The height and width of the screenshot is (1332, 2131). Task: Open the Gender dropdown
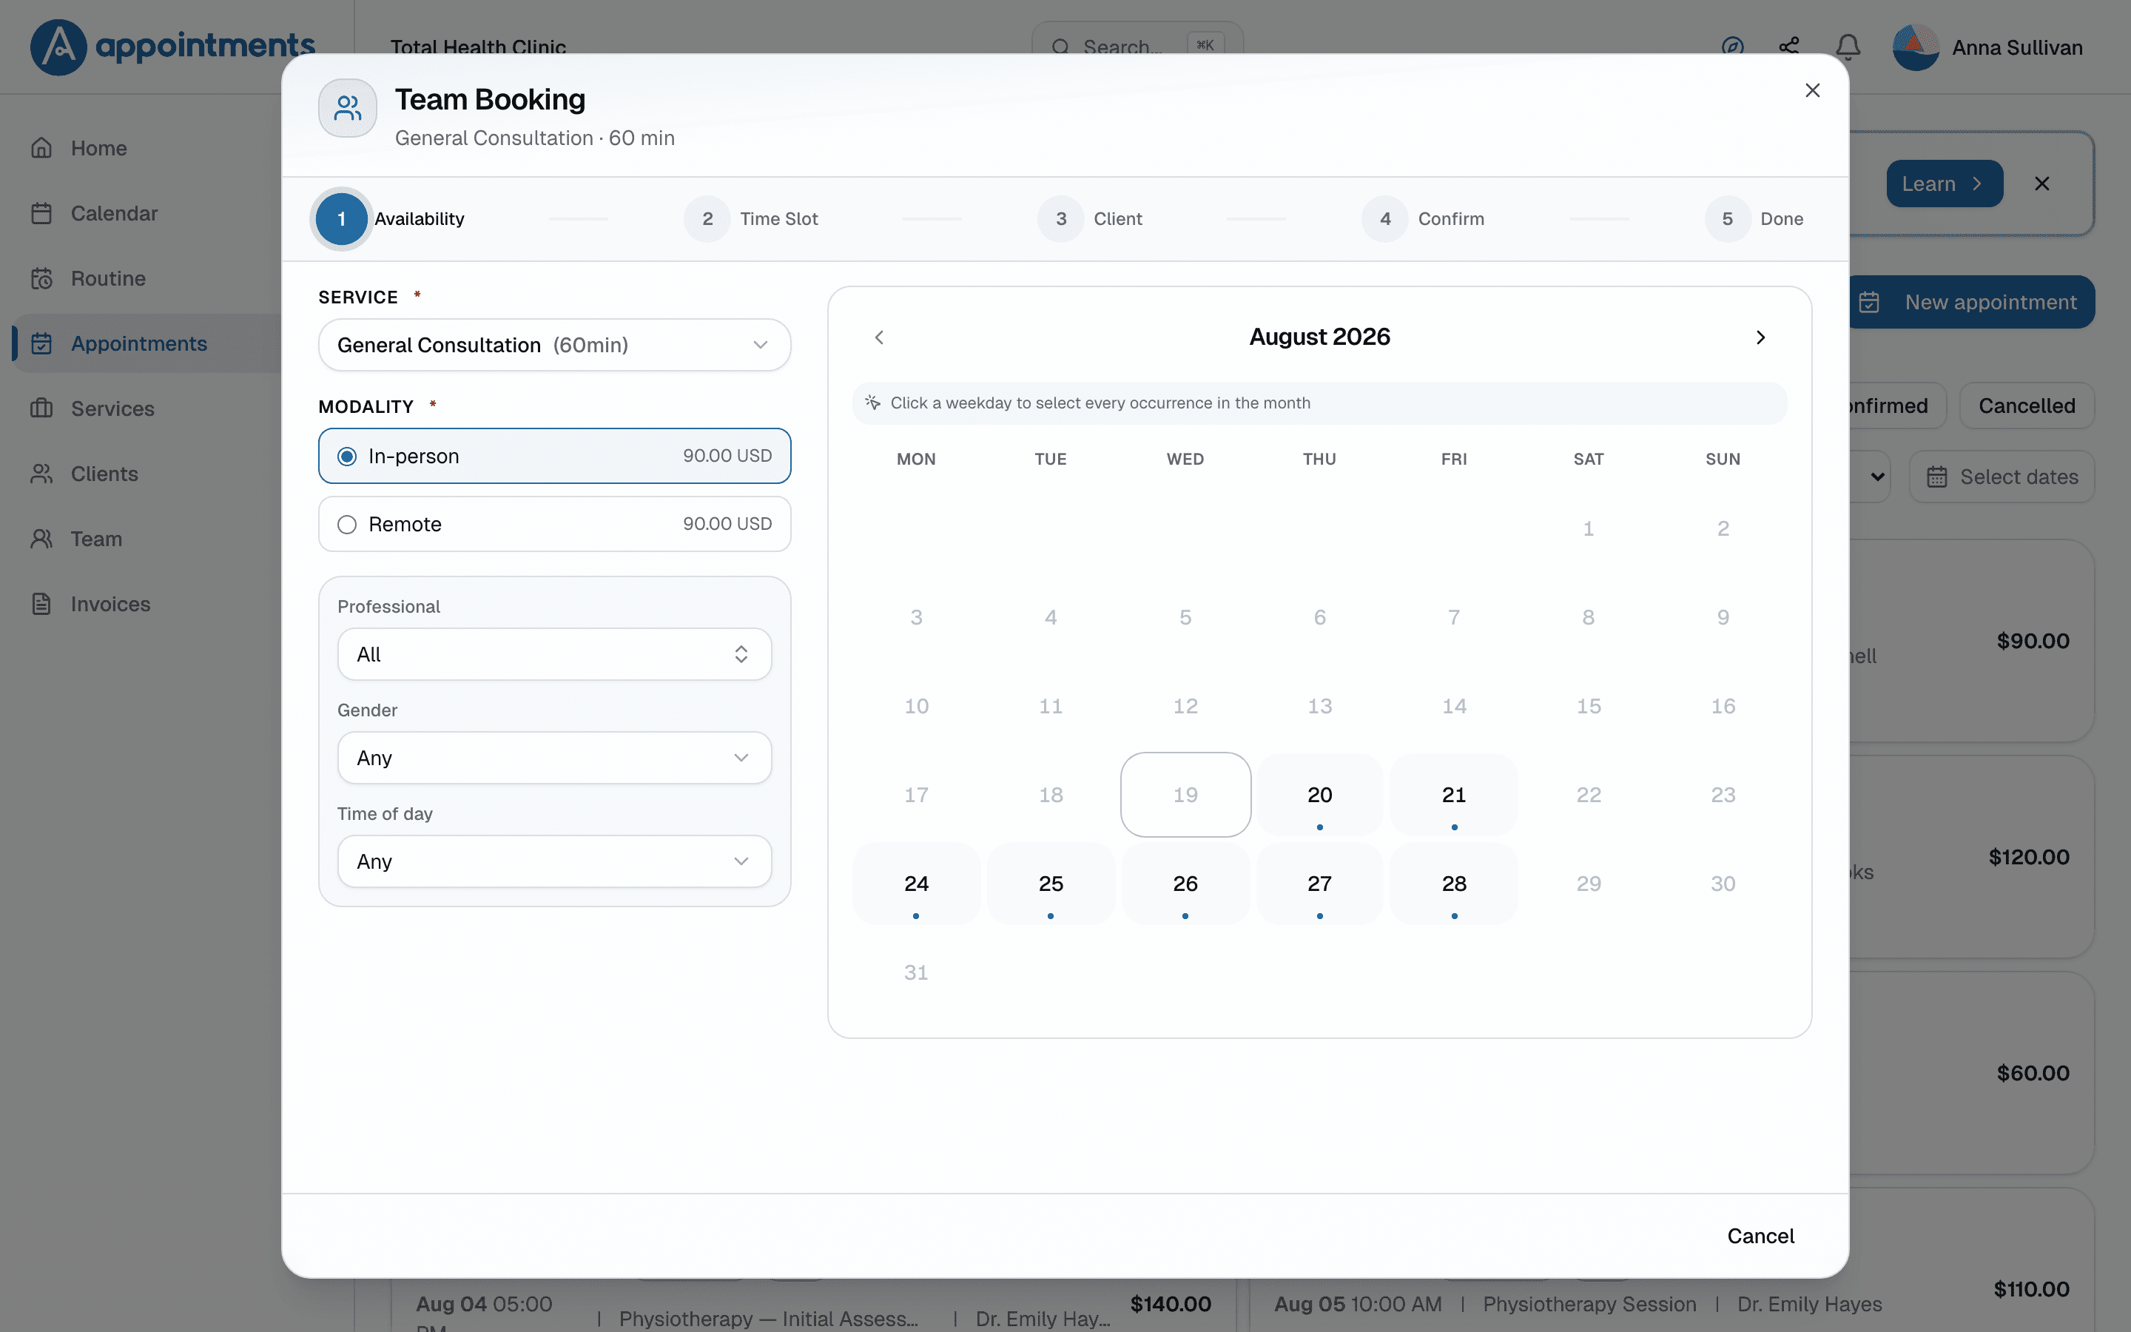(555, 758)
